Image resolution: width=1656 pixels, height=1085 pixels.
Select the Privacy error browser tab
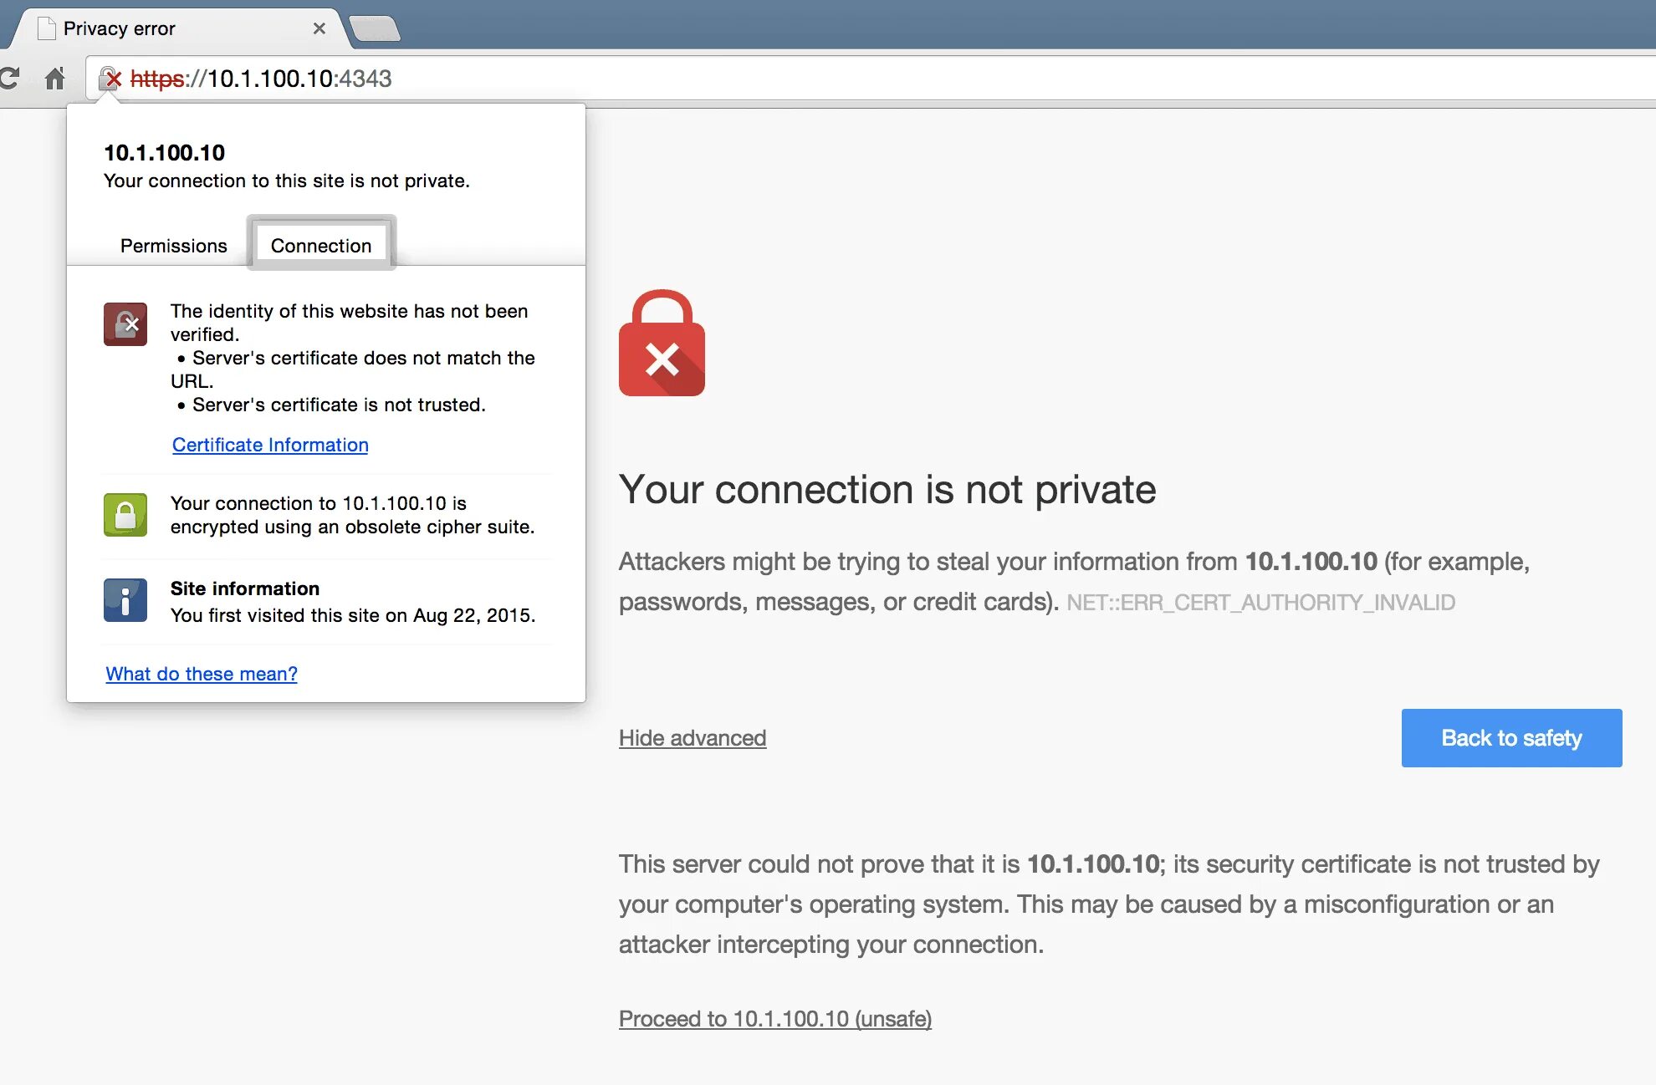point(167,28)
